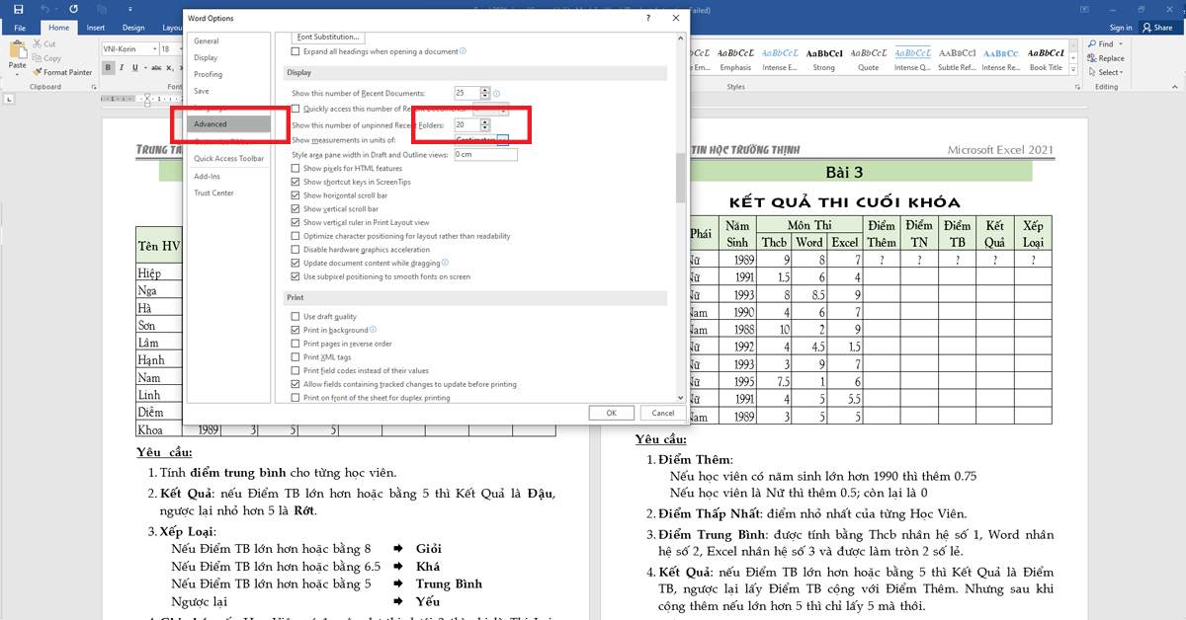Viewport: 1186px width, 620px height.
Task: Switch to the Insert ribbon tab
Action: click(96, 28)
